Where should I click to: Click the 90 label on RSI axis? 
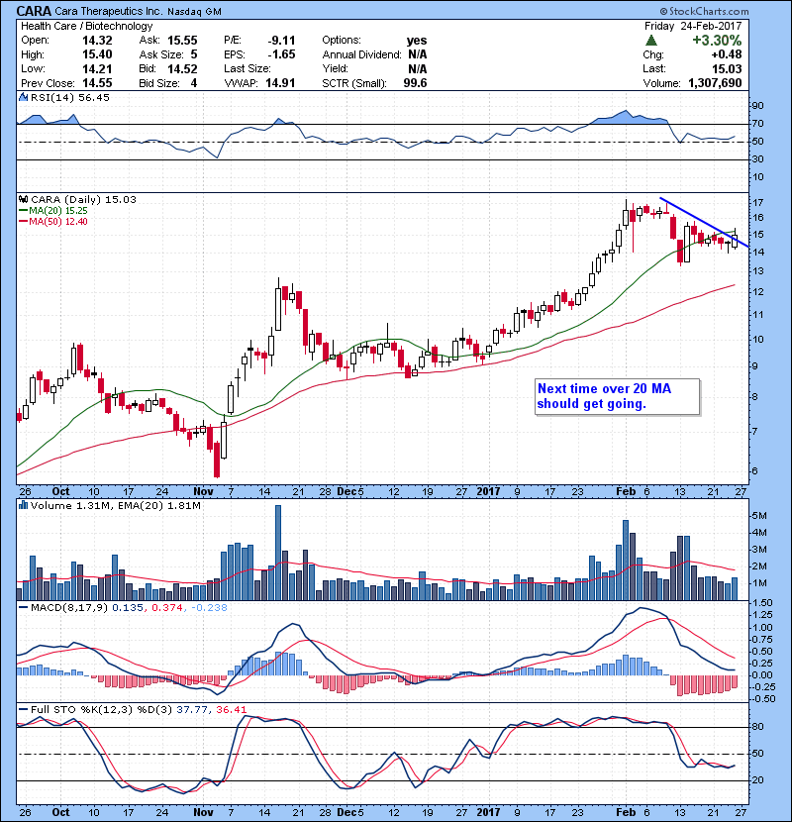[x=758, y=106]
